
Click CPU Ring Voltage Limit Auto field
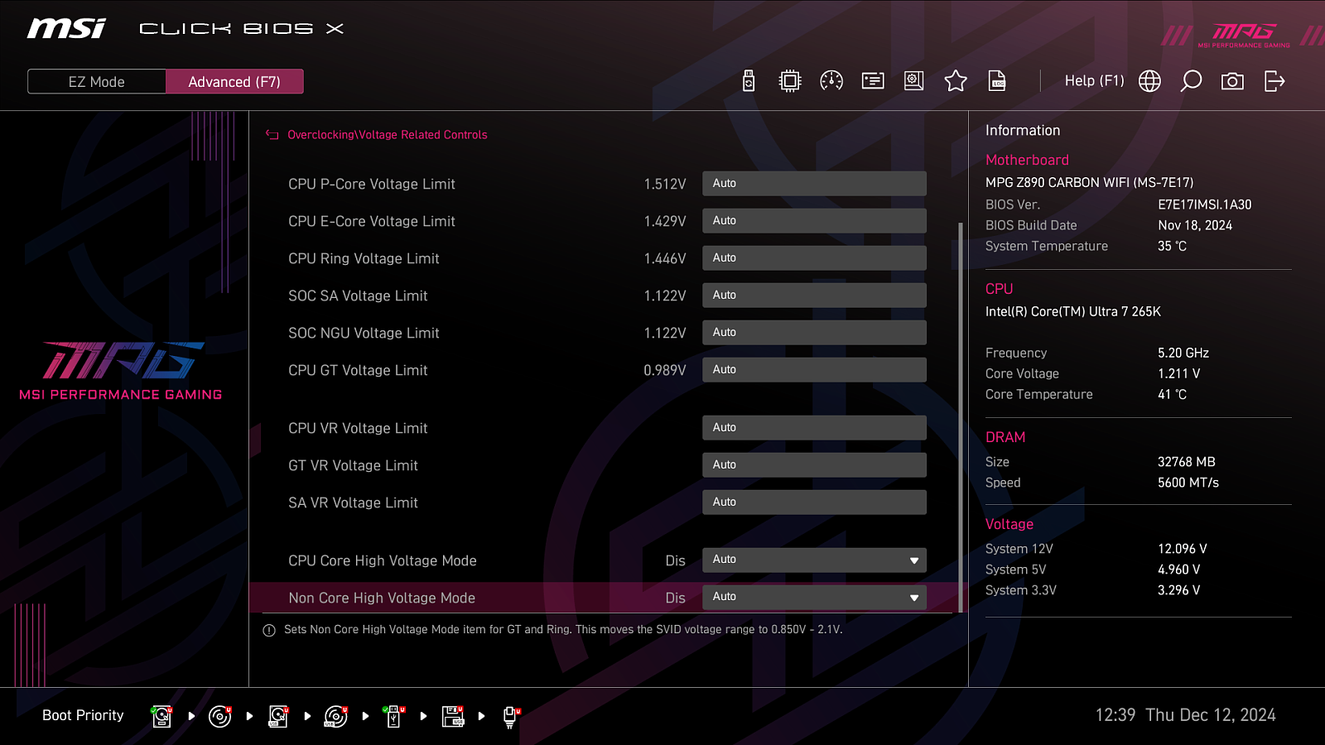click(x=814, y=258)
